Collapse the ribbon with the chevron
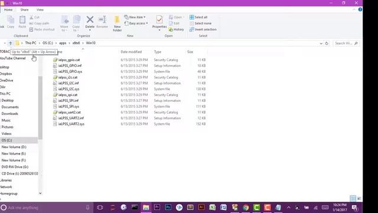The width and height of the screenshot is (378, 213). [354, 9]
